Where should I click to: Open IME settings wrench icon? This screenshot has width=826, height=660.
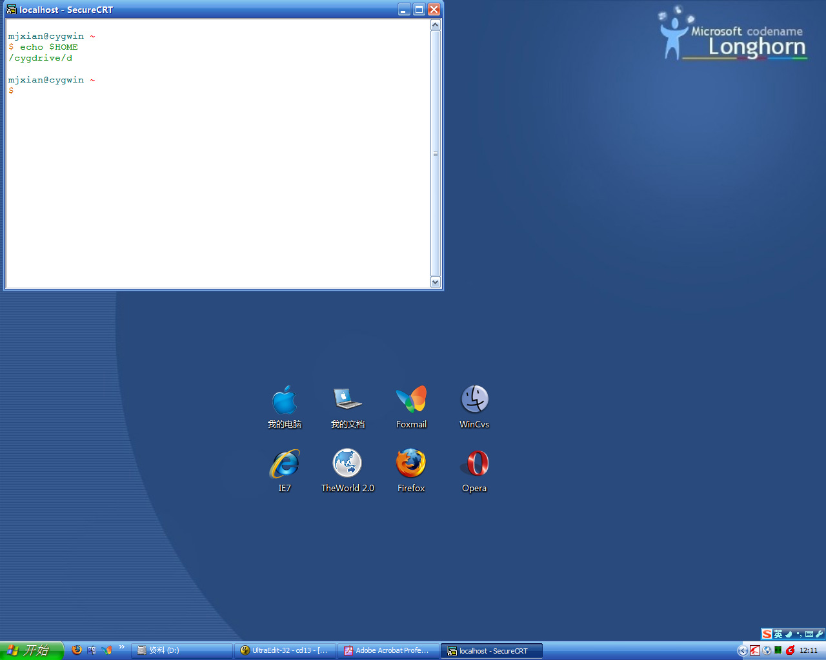click(x=820, y=634)
